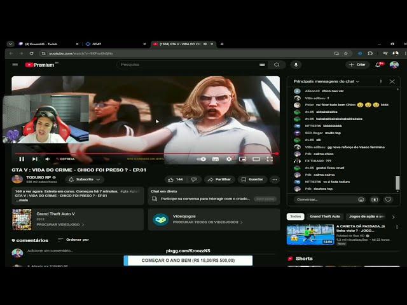This screenshot has height=305, width=407.
Task: Close the GTA V YouTube browser tab
Action: 212,44
